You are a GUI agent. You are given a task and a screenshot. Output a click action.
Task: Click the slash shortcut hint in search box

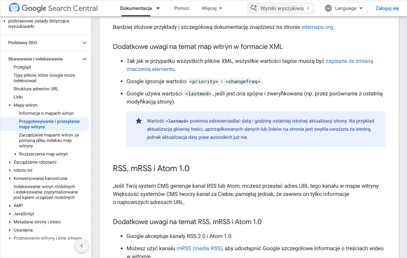(x=308, y=8)
